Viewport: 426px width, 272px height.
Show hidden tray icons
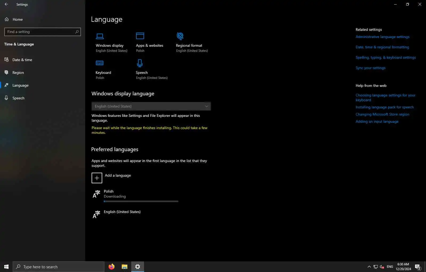point(369,267)
